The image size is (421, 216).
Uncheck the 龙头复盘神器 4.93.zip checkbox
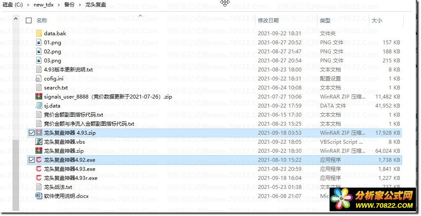click(x=31, y=133)
